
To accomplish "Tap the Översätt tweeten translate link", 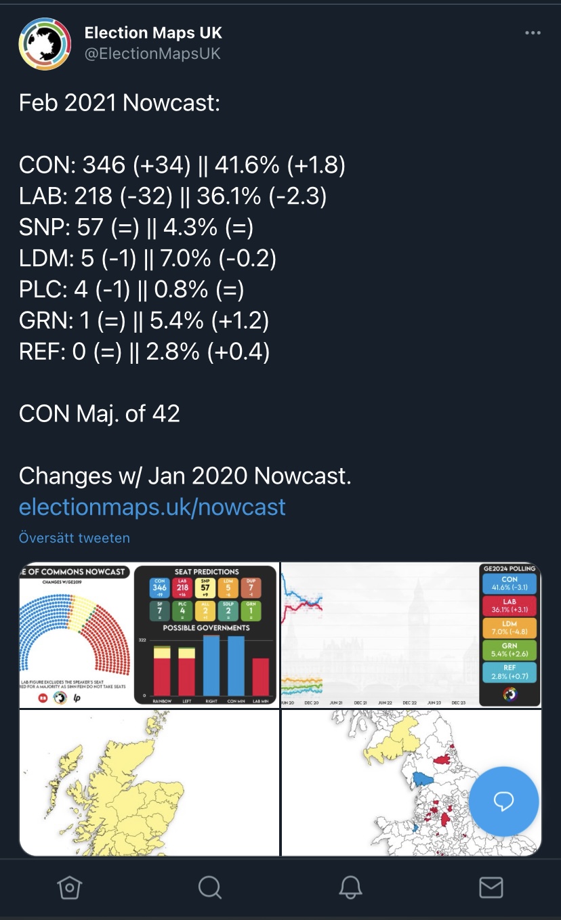I will click(75, 538).
